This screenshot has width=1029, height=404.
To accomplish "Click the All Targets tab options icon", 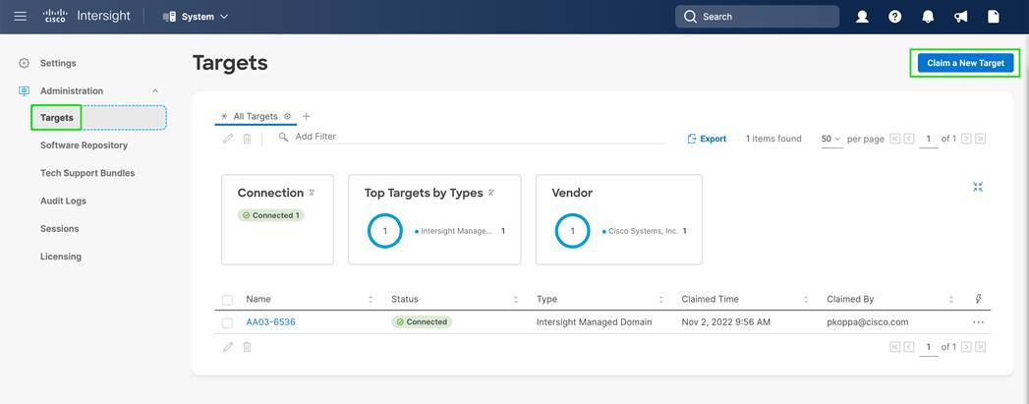I will coord(287,116).
